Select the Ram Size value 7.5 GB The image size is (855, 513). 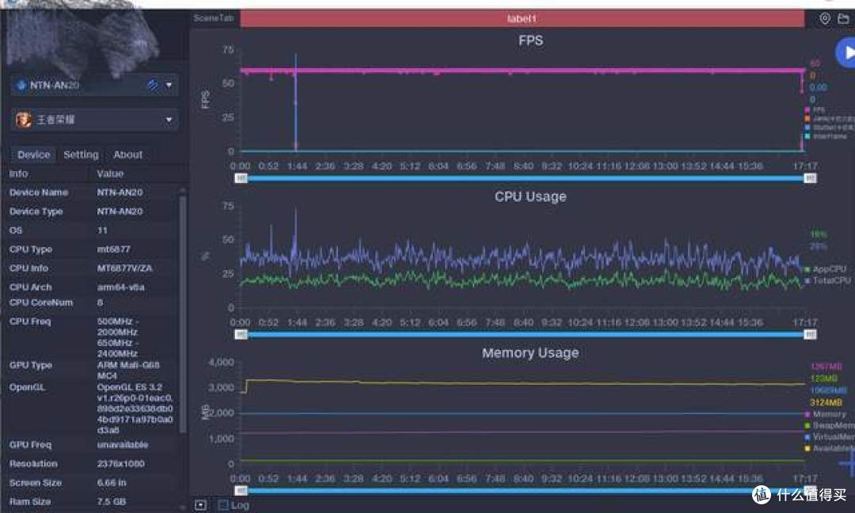[112, 502]
